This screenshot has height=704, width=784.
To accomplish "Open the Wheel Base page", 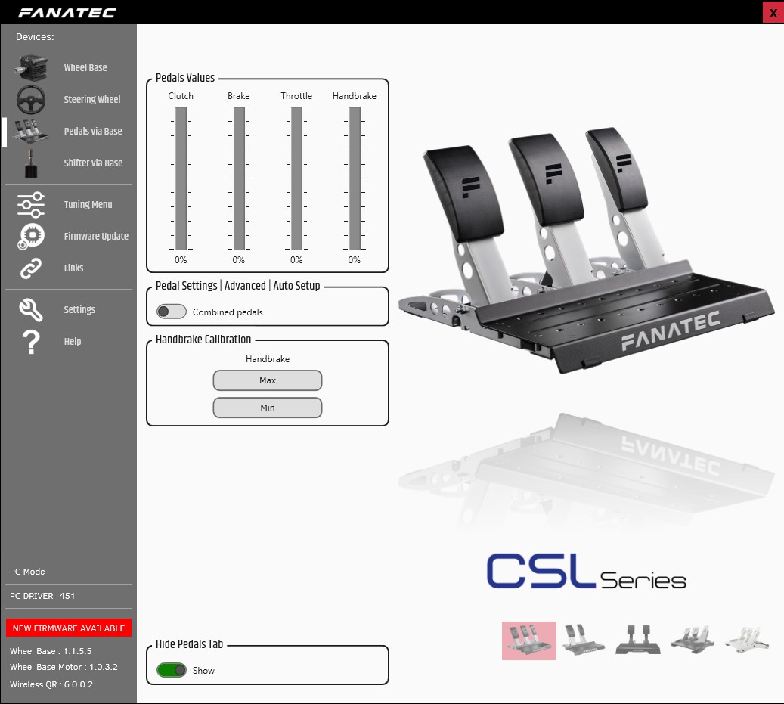I will pyautogui.click(x=85, y=67).
